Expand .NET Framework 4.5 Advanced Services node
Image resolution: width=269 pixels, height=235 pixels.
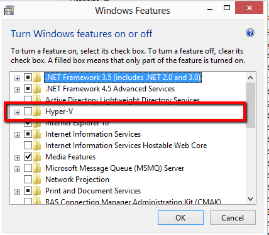(x=17, y=90)
